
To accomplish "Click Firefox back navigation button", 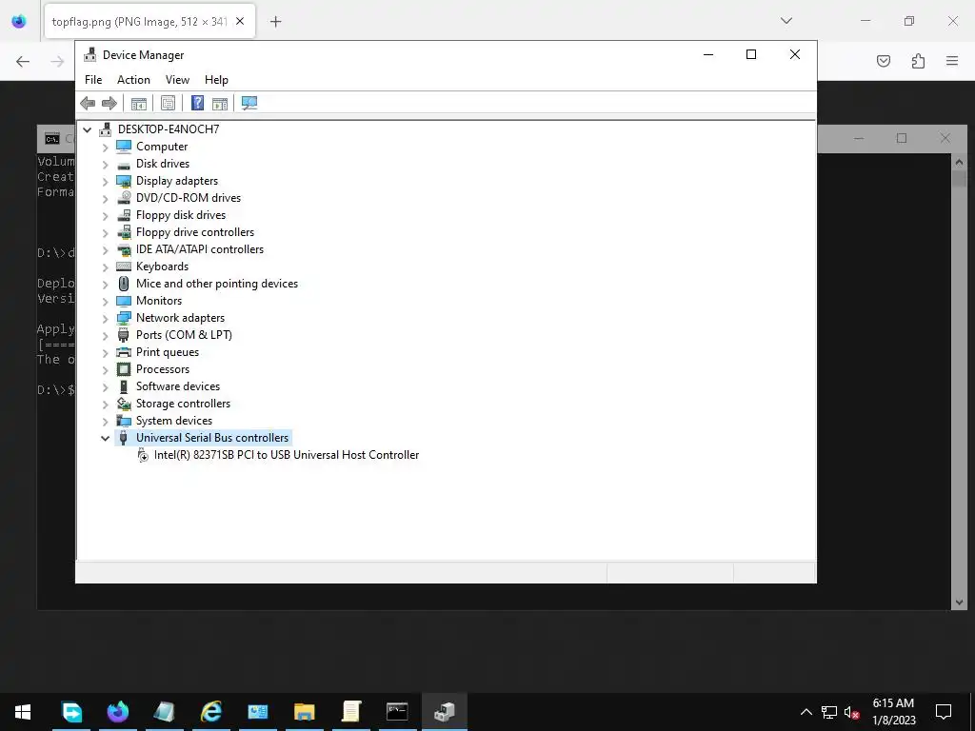I will 23,61.
